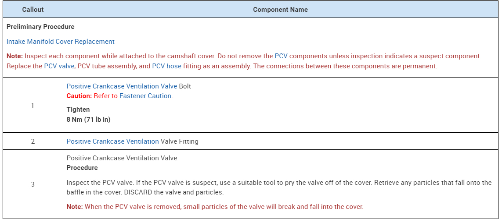Open Positive Crankcase Ventilation link in Valve Fitting row

tap(112, 141)
